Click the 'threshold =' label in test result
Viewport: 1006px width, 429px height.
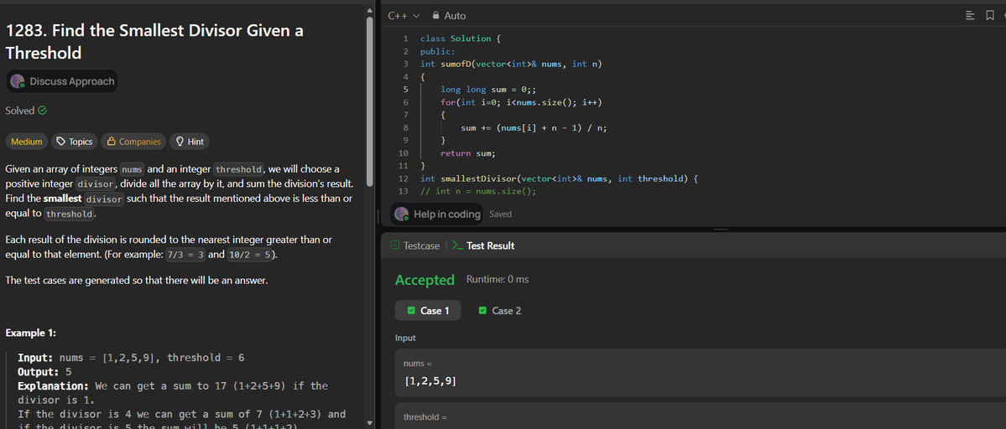pyautogui.click(x=425, y=417)
